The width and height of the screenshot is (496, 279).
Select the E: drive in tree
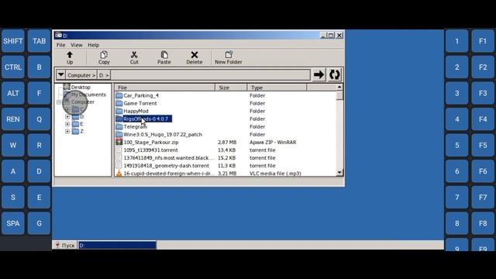coord(81,124)
